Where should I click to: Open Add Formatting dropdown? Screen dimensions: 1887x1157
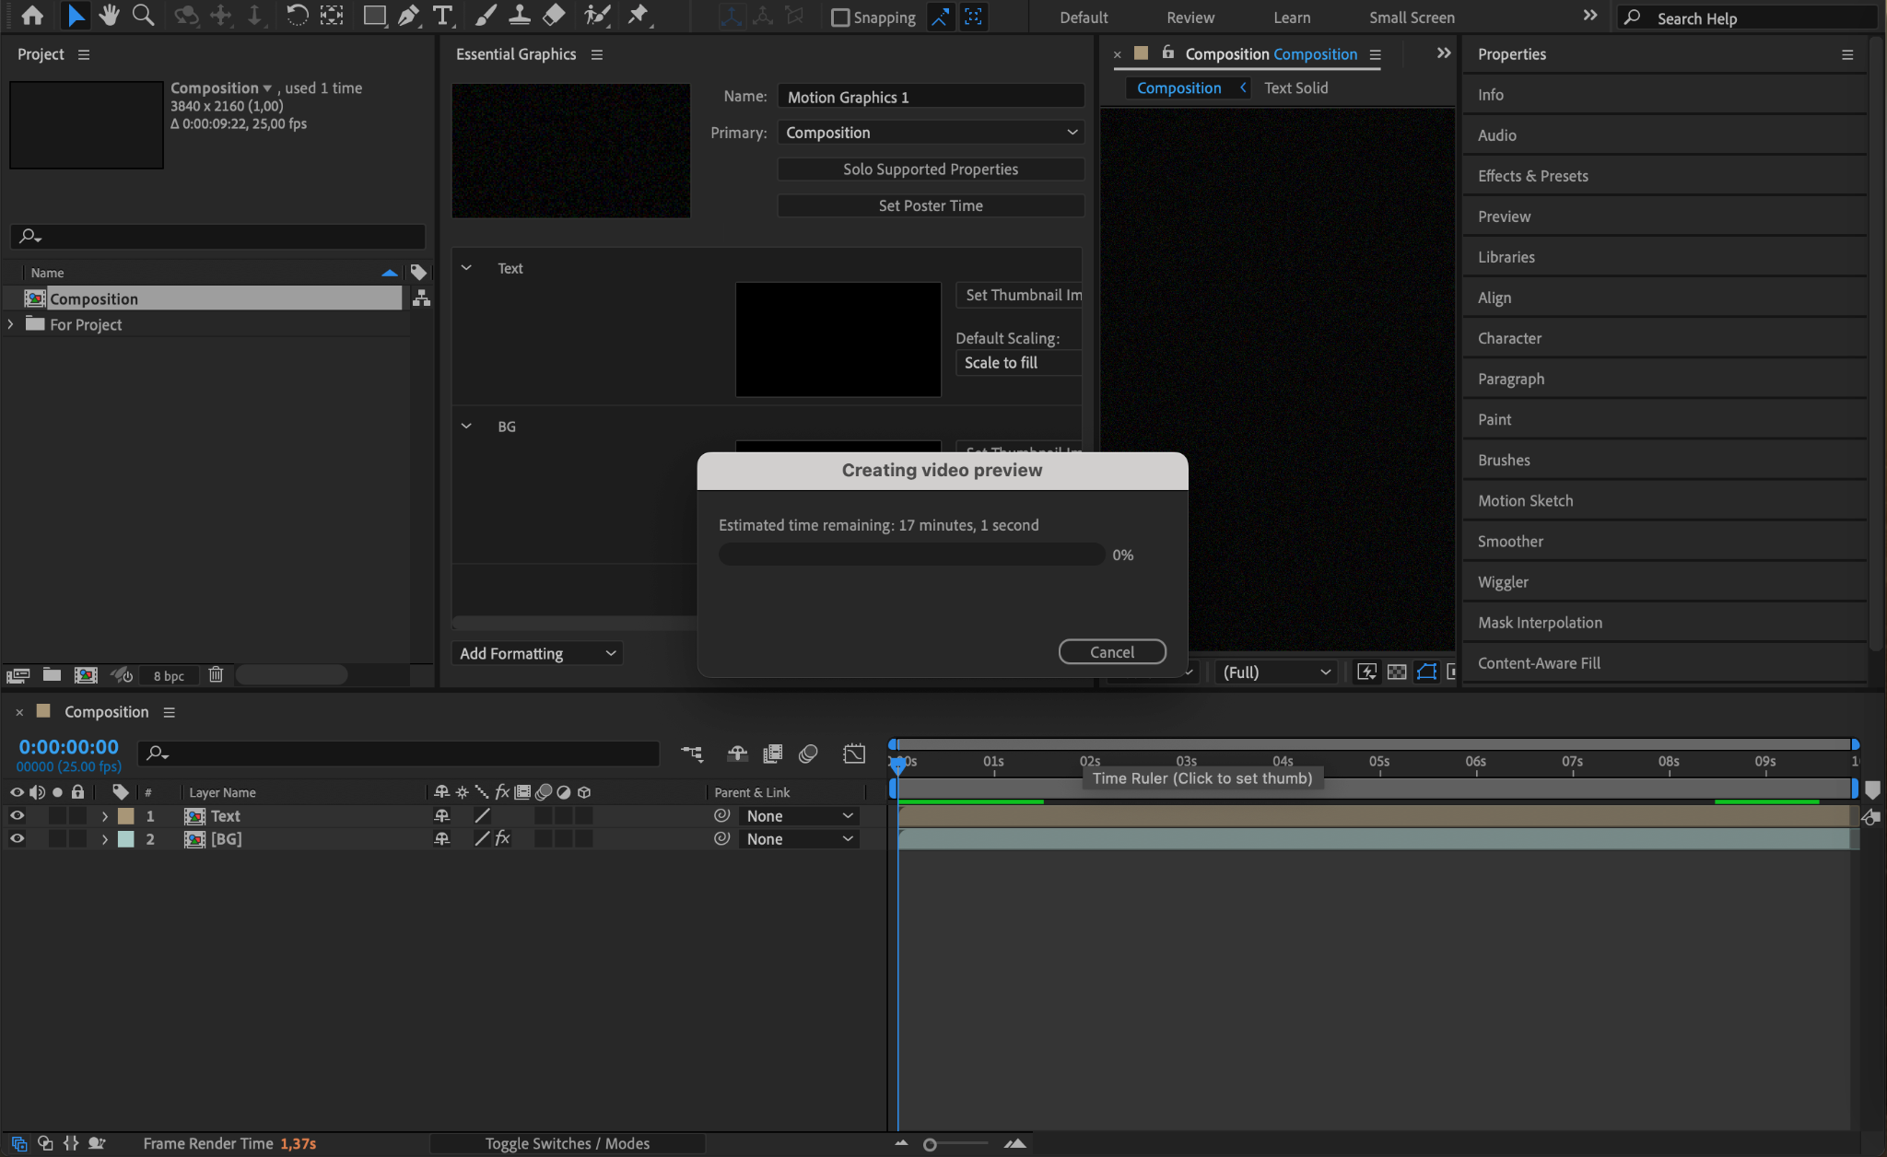click(x=537, y=653)
